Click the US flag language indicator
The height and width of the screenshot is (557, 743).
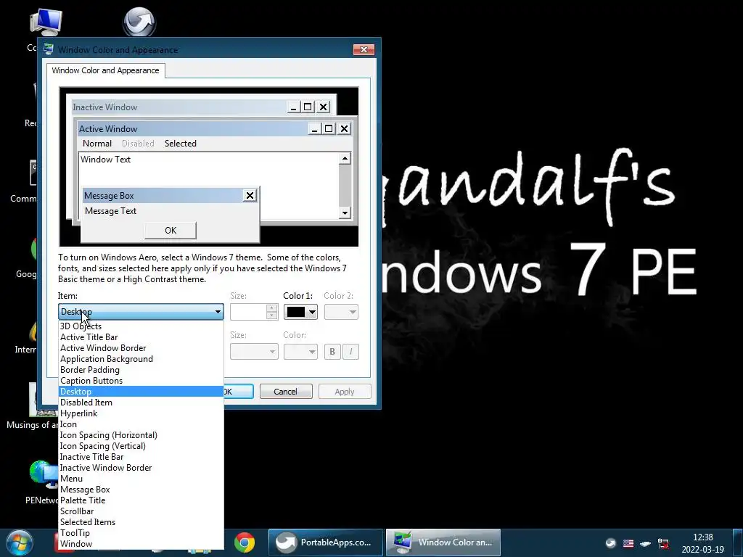(x=628, y=543)
